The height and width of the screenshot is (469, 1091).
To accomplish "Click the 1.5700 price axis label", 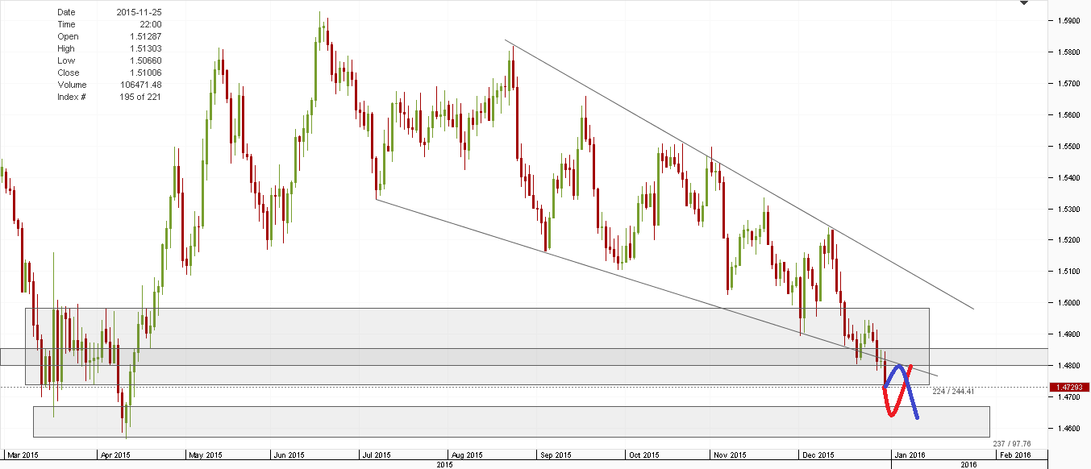I will [x=1067, y=84].
